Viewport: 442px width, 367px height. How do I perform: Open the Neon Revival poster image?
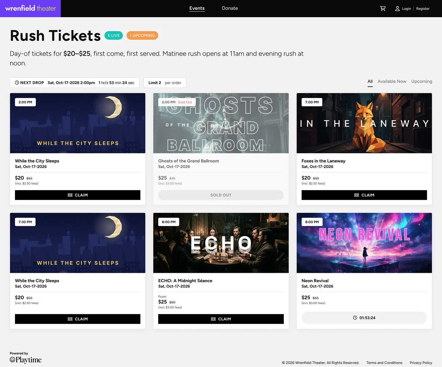[364, 243]
